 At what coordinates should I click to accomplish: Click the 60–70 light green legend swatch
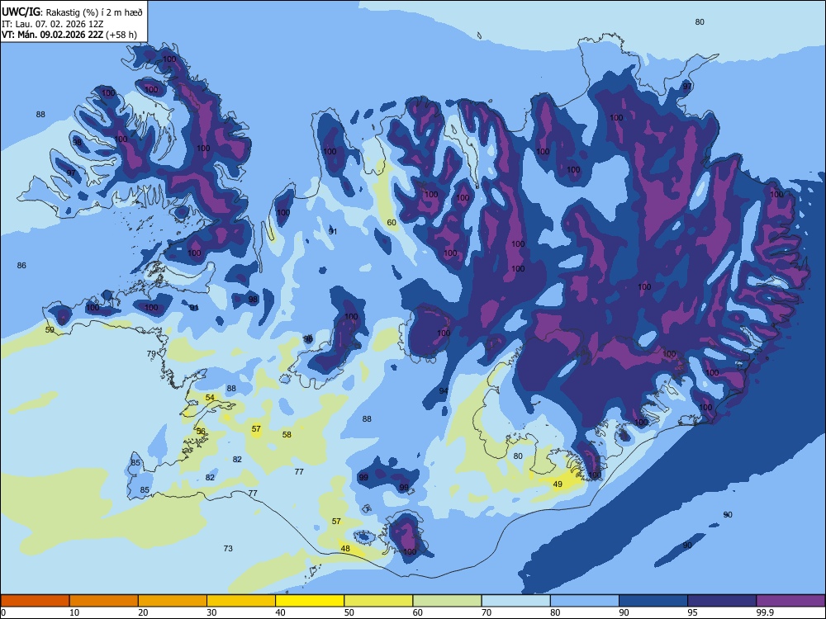click(447, 601)
